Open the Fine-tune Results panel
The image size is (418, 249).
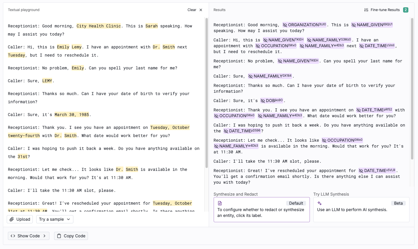(385, 10)
